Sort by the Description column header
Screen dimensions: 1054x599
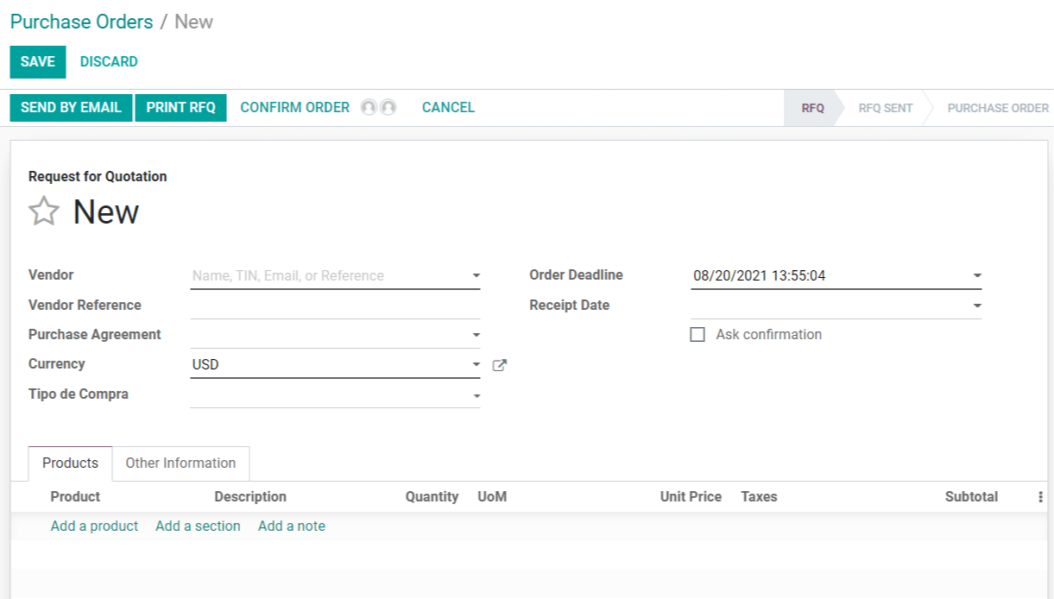pyautogui.click(x=250, y=497)
